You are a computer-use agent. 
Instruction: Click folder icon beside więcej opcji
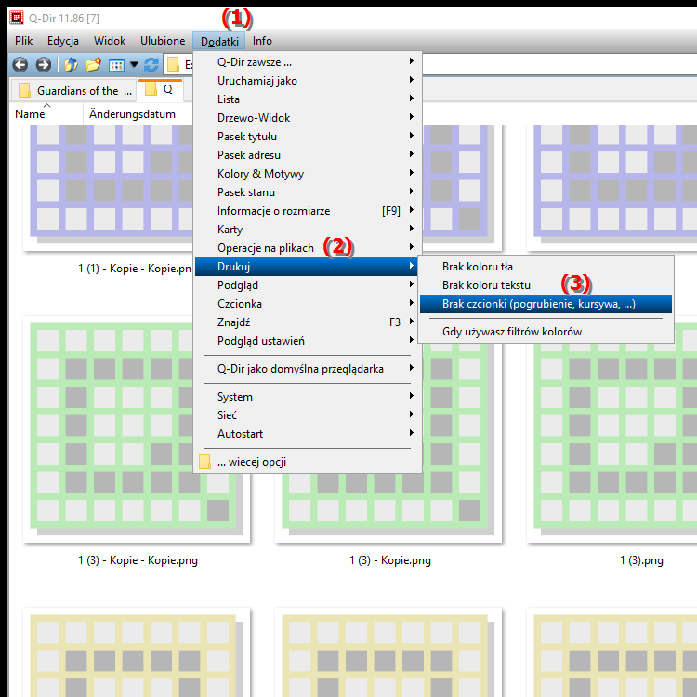(204, 462)
